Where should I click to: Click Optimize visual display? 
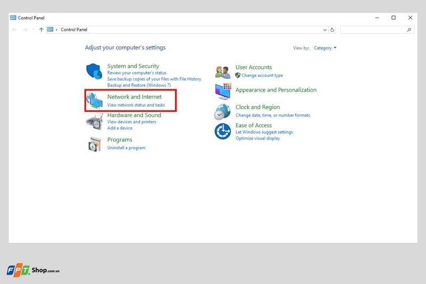pyautogui.click(x=258, y=139)
